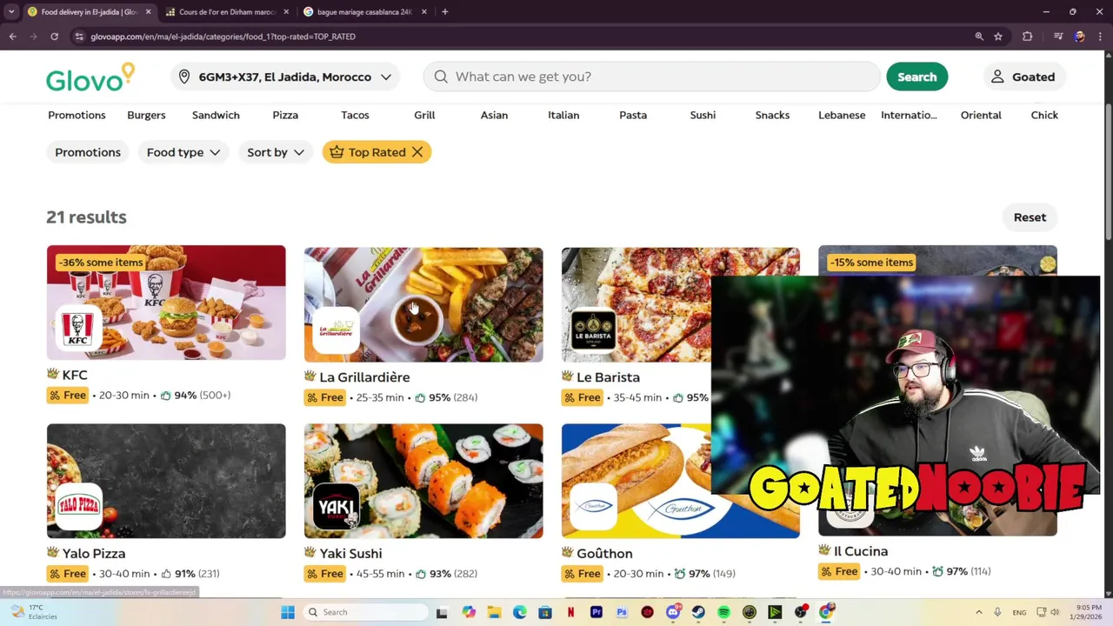This screenshot has height=626, width=1113.
Task: Toggle the Promotions filter chip
Action: point(88,152)
